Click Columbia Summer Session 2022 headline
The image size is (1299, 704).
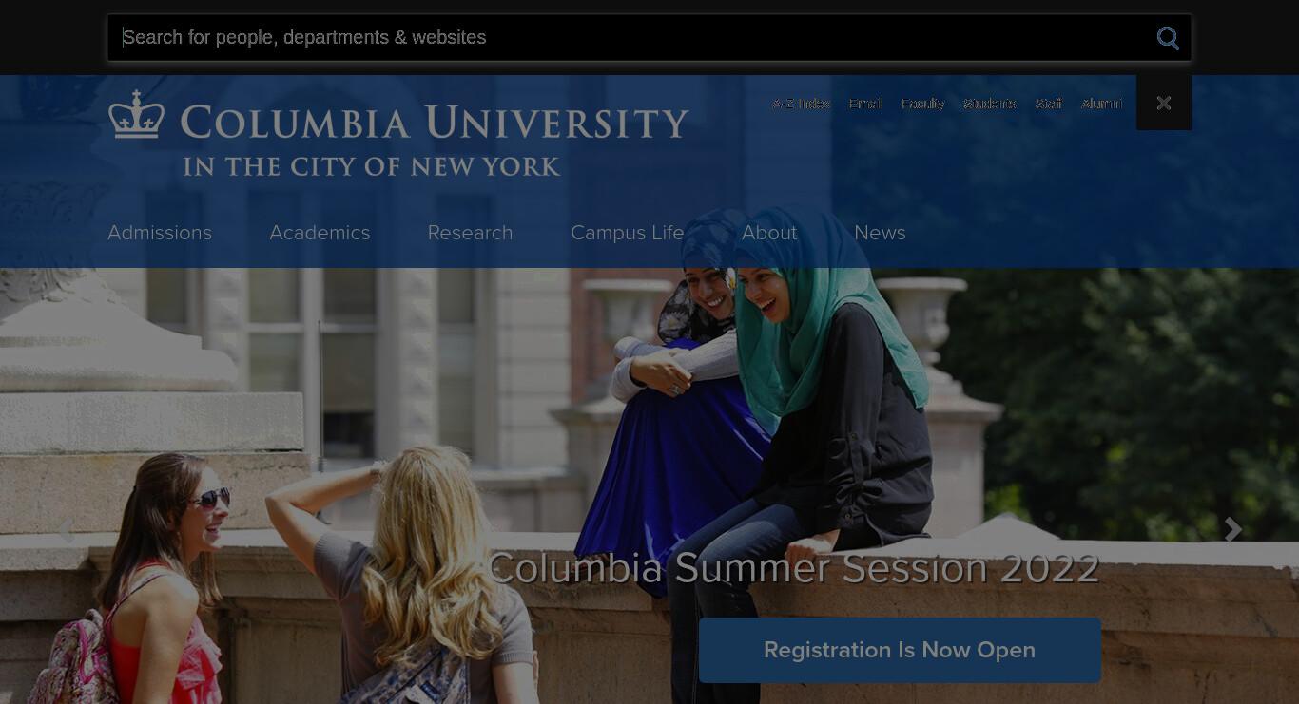click(794, 568)
